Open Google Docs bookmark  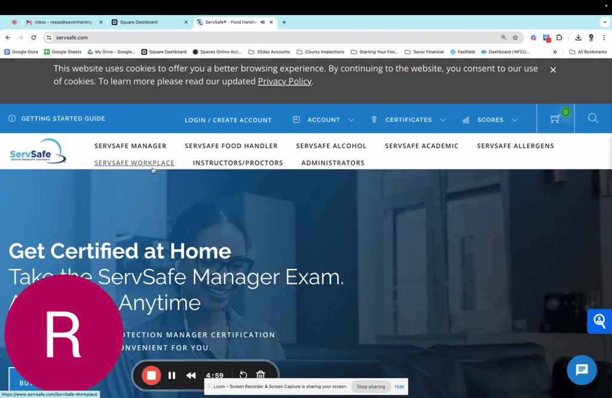coord(21,52)
